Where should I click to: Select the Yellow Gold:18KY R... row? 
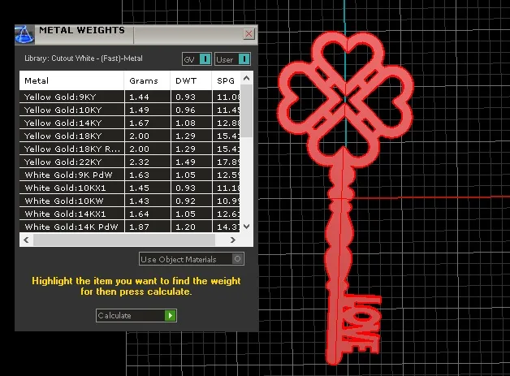click(x=130, y=149)
